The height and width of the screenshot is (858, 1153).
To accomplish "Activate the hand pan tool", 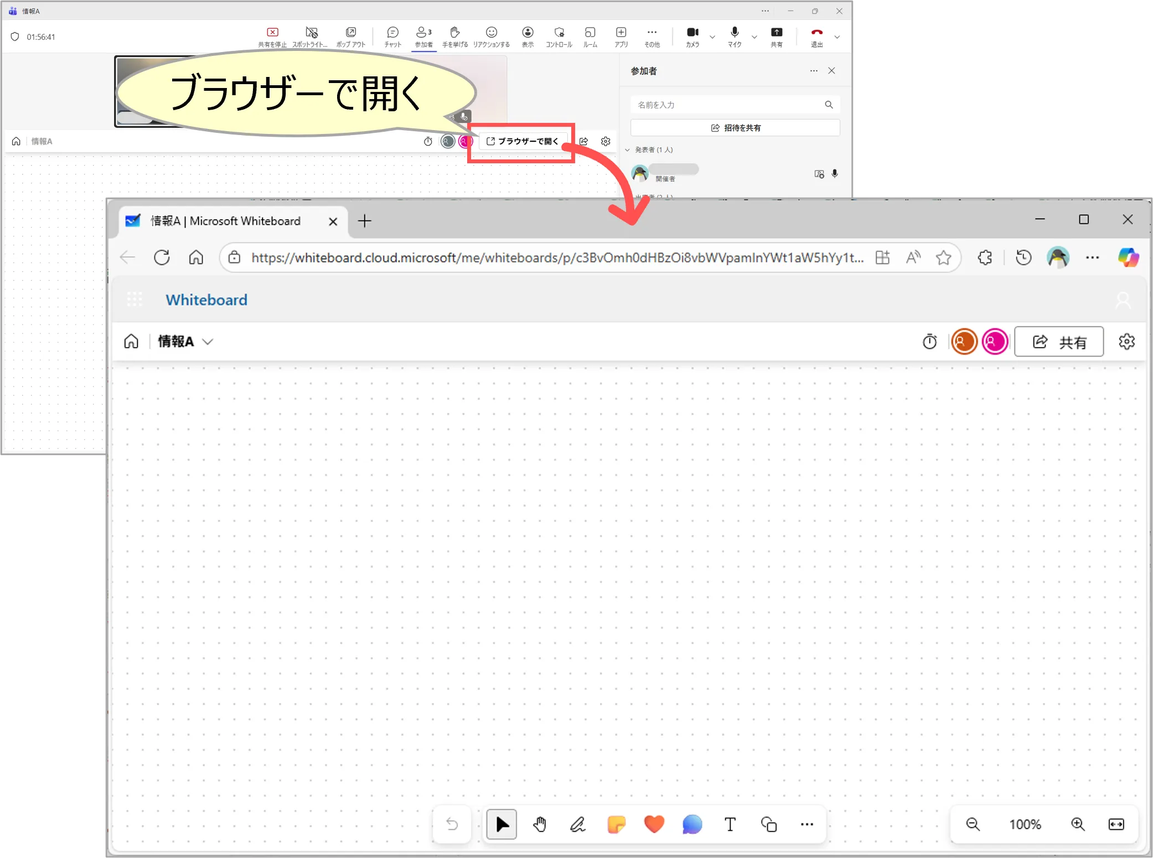I will click(540, 824).
